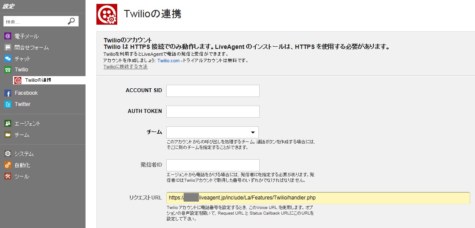The width and height of the screenshot is (475, 228).
Task: Click the large Twilio logo in header
Action: pyautogui.click(x=107, y=14)
